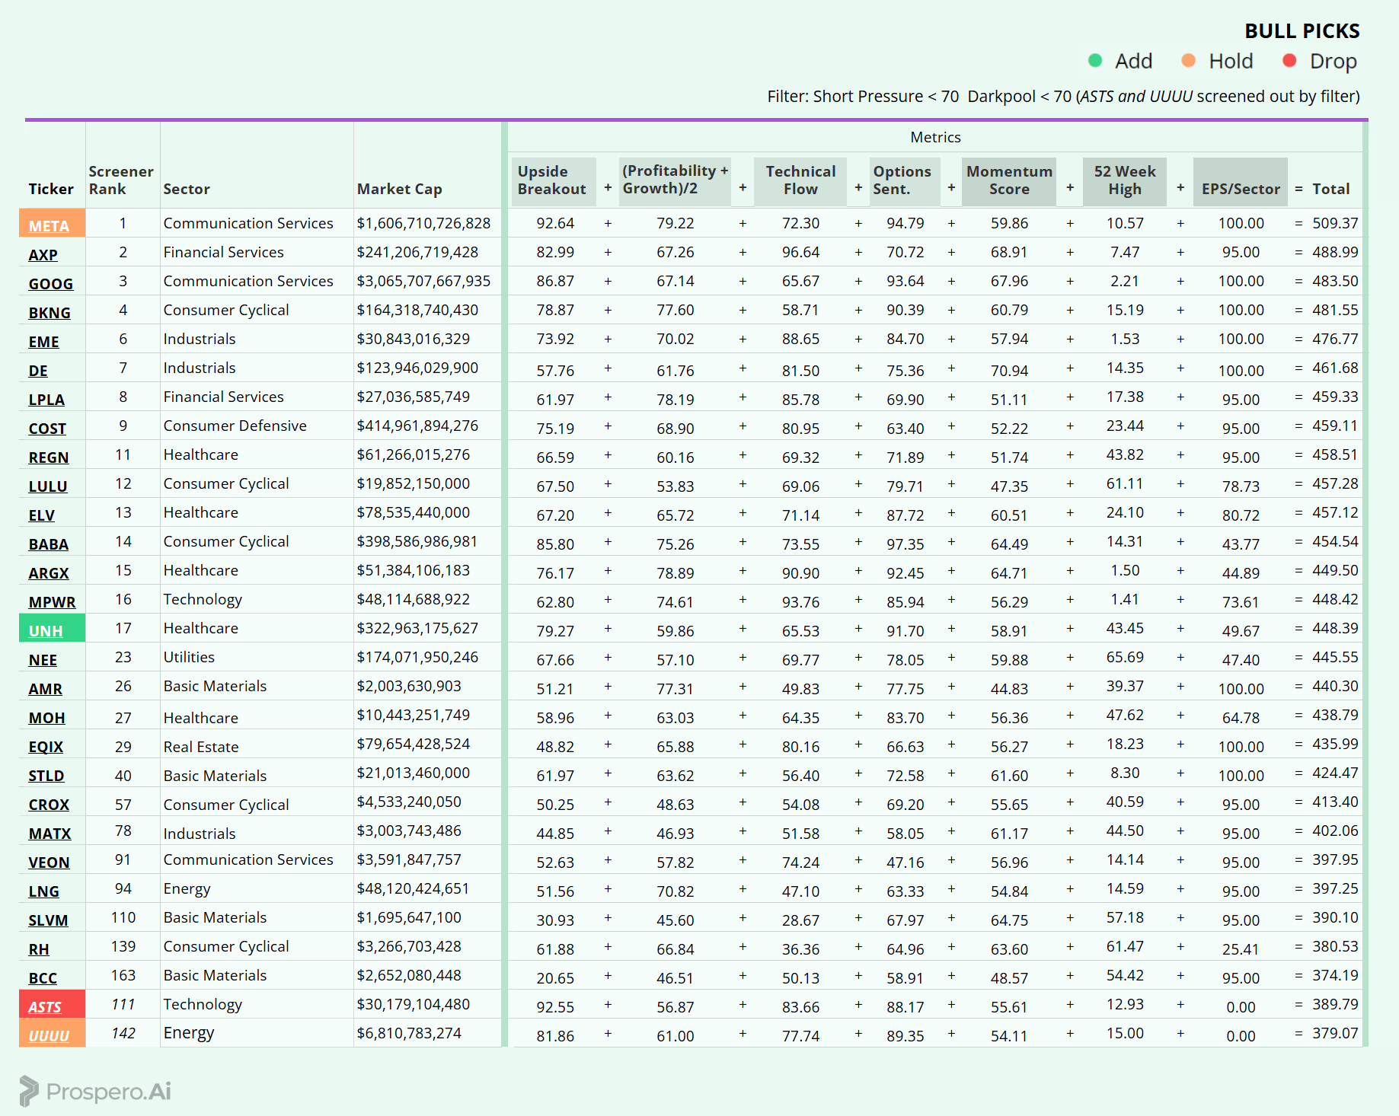1399x1116 pixels.
Task: Open the DE ticker link
Action: coord(38,371)
